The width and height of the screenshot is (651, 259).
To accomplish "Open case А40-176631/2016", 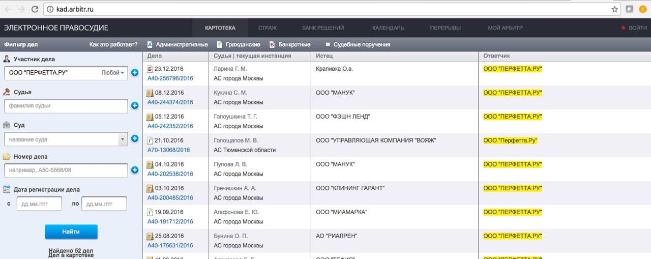I will click(170, 246).
